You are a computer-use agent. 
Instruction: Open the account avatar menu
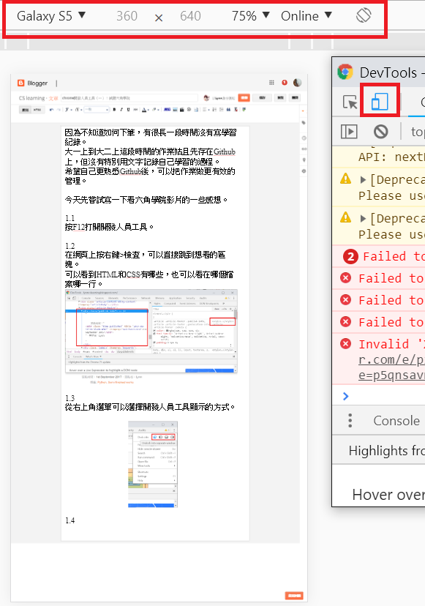click(297, 83)
